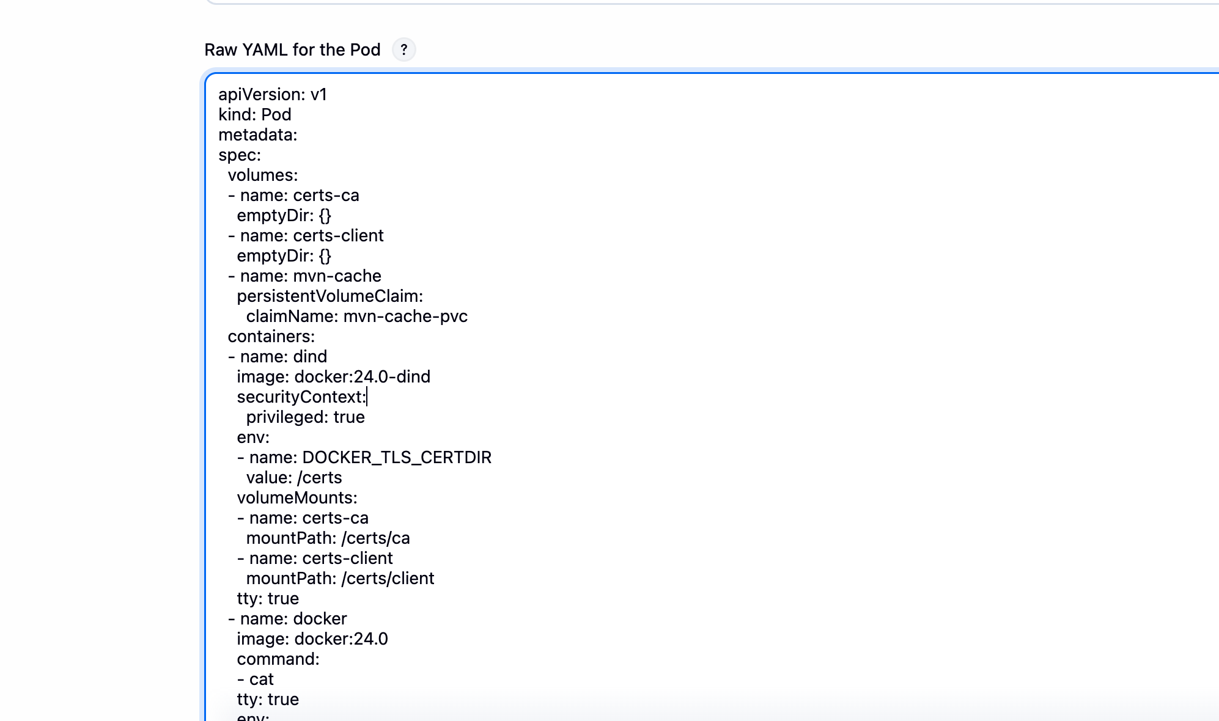Click 'mountPath: /certs/ca' line
This screenshot has height=721, width=1219.
point(328,538)
